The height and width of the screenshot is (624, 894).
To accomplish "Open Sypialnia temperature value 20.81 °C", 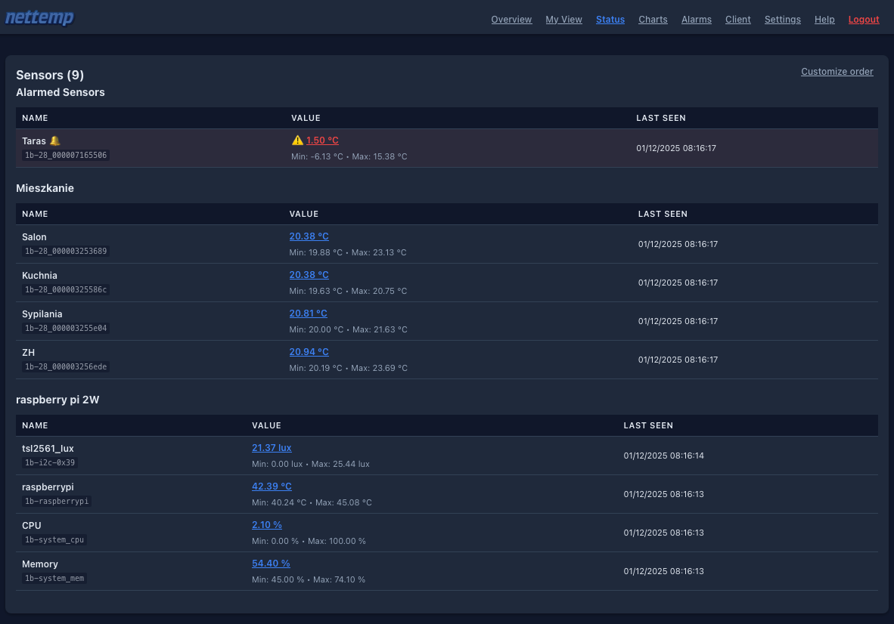I will pyautogui.click(x=308, y=314).
